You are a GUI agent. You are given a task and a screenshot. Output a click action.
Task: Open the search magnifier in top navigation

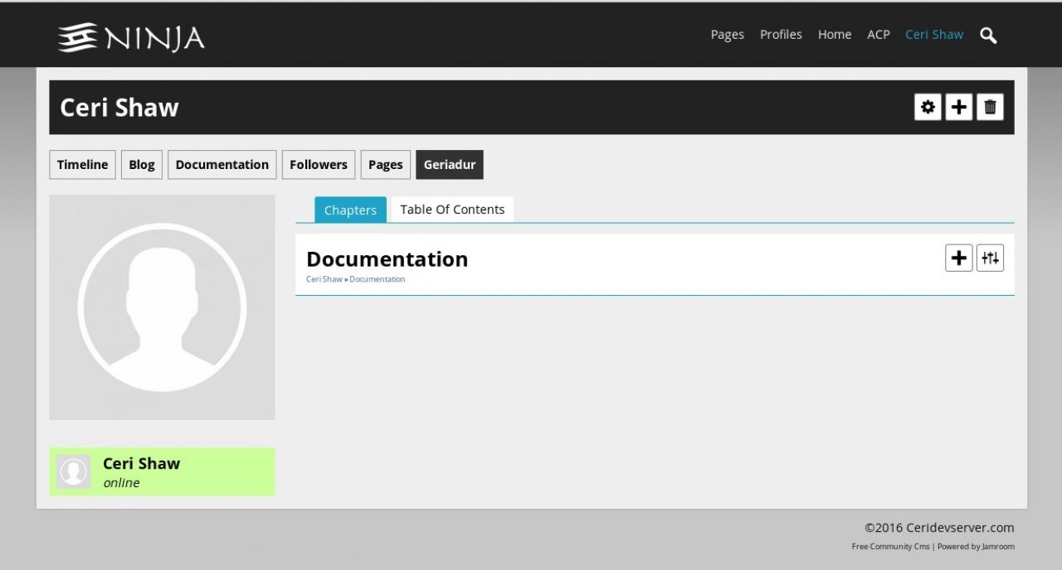point(987,35)
